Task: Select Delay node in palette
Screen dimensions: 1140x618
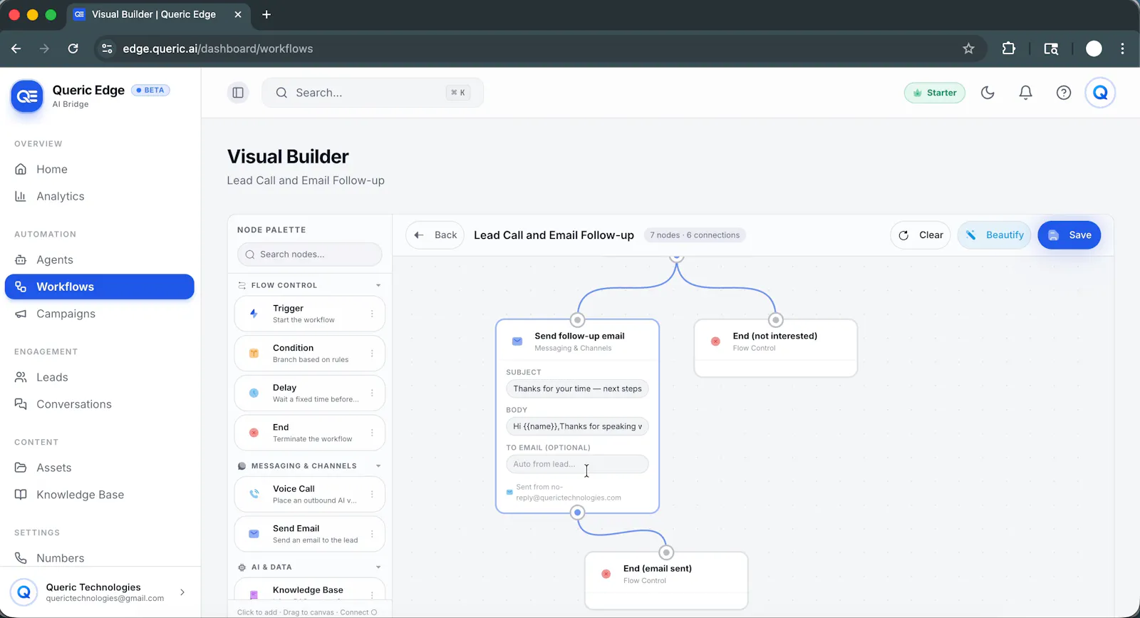Action: point(309,393)
